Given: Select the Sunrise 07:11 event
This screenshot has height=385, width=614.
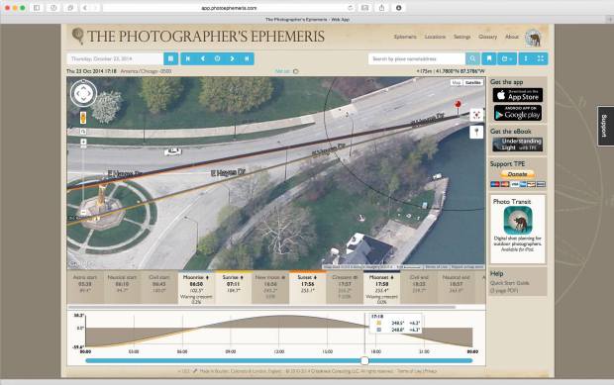Looking at the screenshot, I should point(233,287).
